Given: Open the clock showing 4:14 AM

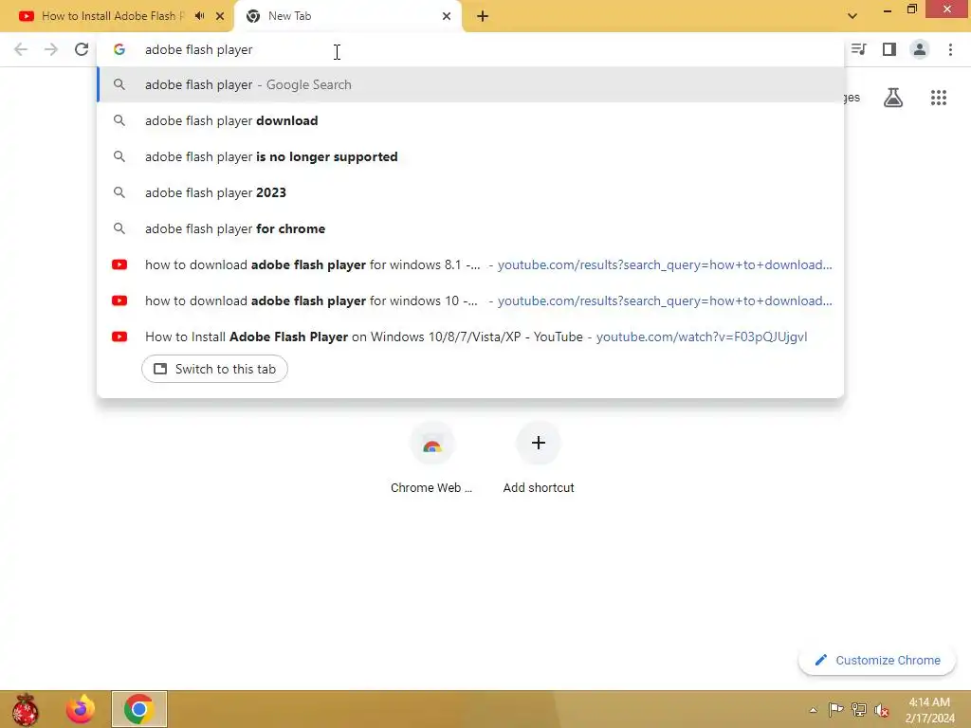Looking at the screenshot, I should point(929,710).
